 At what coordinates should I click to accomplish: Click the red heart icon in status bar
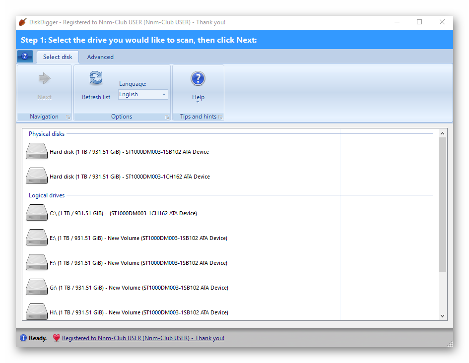56,338
